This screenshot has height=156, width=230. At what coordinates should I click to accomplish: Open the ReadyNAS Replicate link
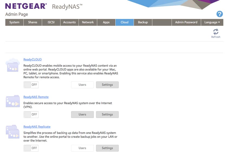37,127
